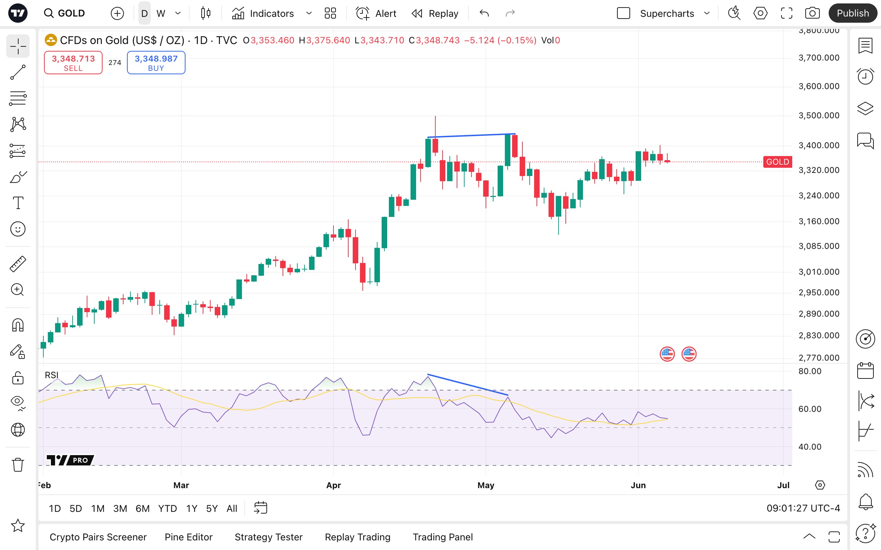This screenshot has height=550, width=881.
Task: Take a chart snapshot with camera icon
Action: (x=812, y=13)
